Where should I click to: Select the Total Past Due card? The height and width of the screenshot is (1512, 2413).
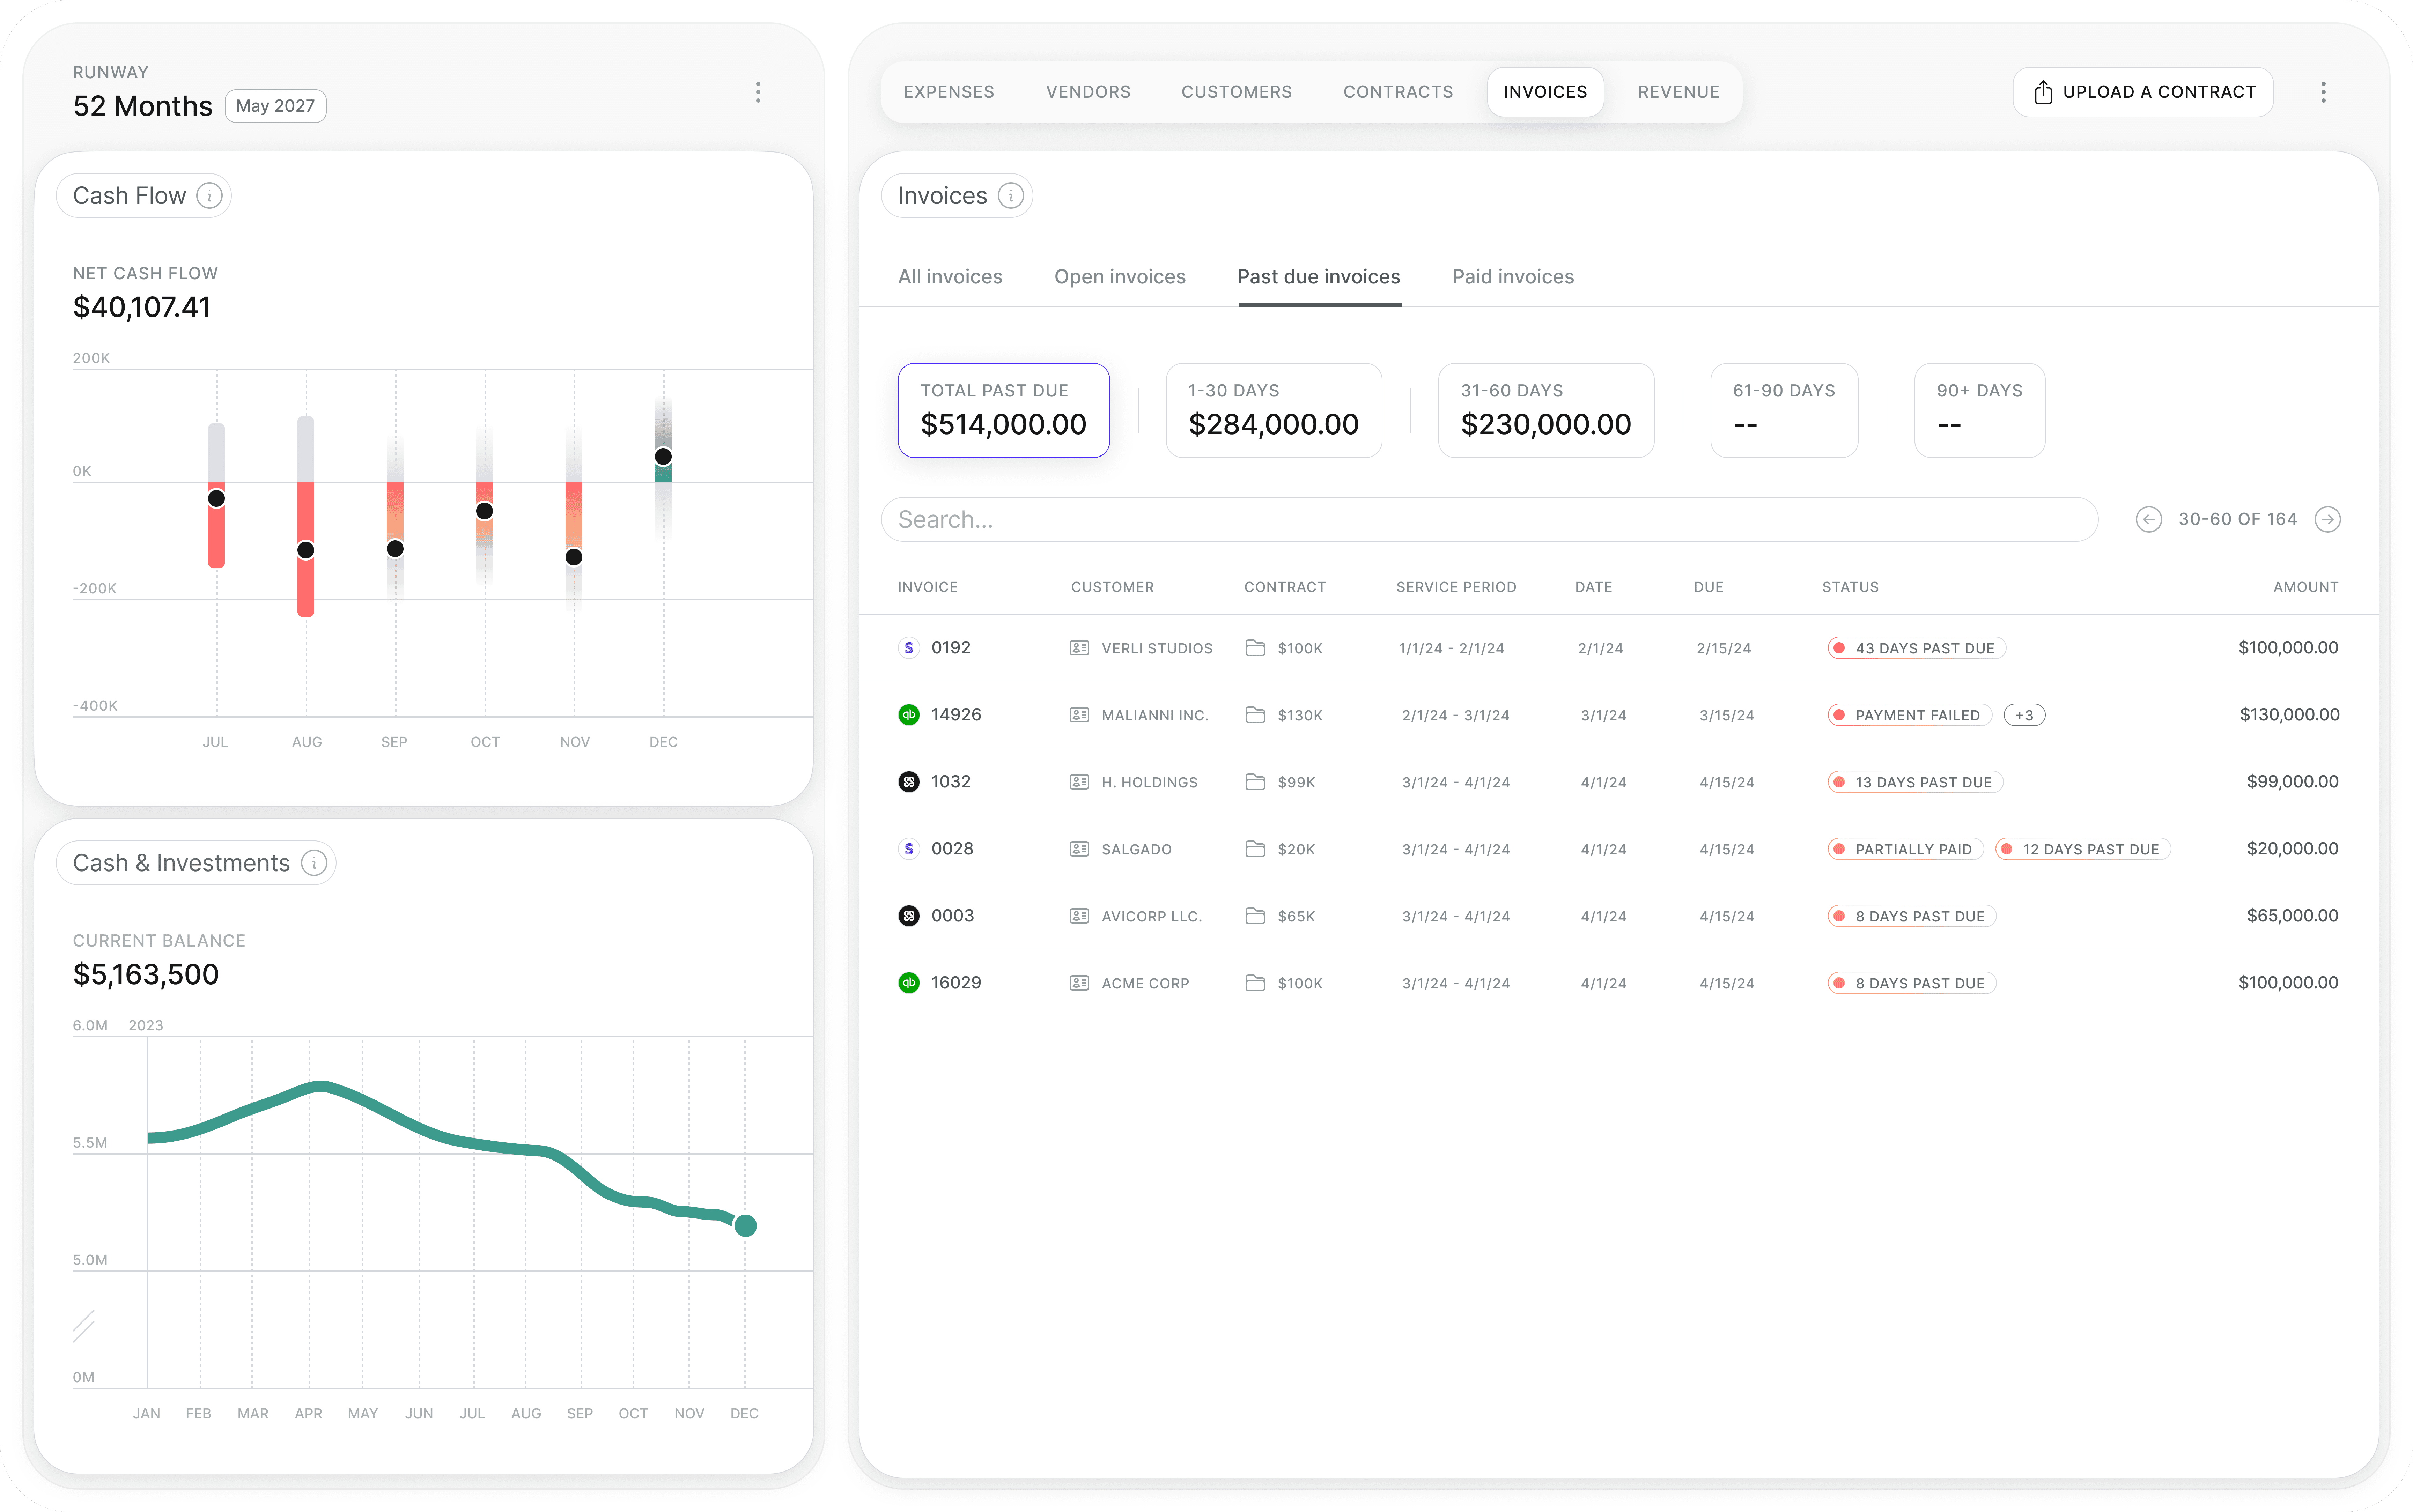[x=1003, y=410]
